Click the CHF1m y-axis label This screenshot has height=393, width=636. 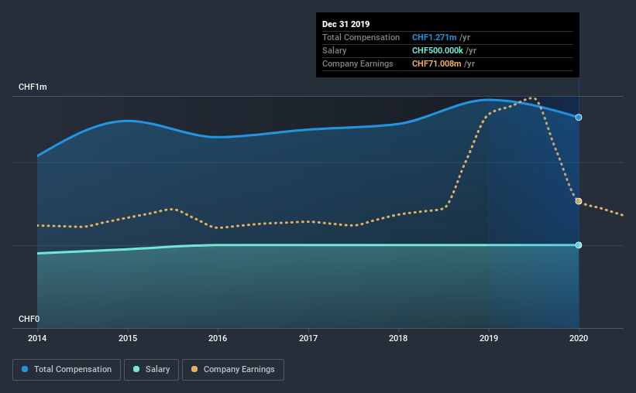pos(33,87)
